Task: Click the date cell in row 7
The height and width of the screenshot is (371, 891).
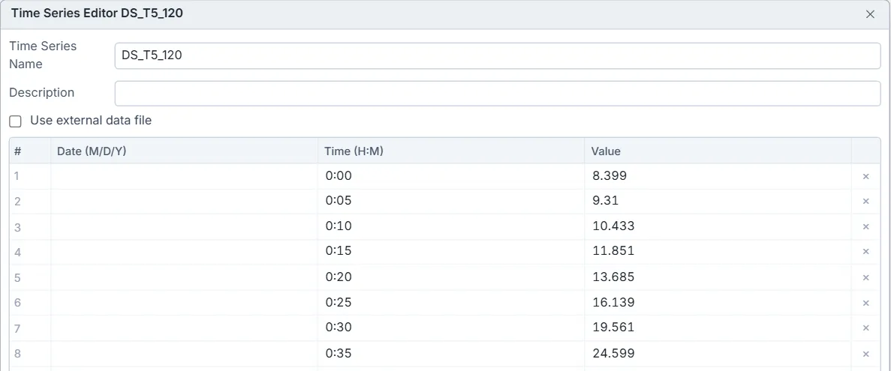Action: [184, 328]
